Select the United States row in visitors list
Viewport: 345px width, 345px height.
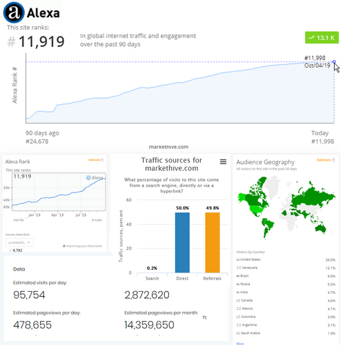click(x=286, y=259)
